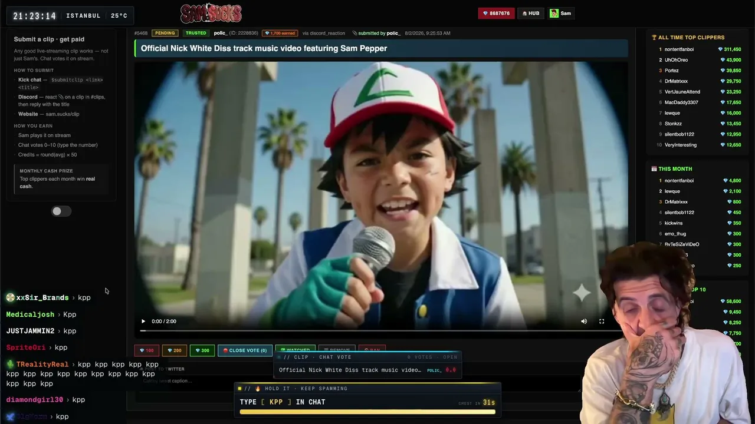Click the 8687676 credits balance button

[496, 14]
